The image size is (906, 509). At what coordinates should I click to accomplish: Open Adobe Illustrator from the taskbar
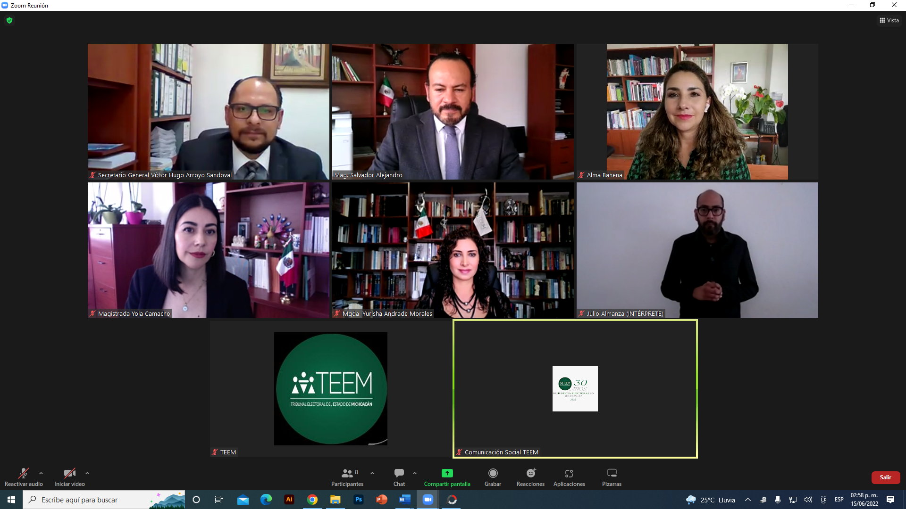(289, 500)
